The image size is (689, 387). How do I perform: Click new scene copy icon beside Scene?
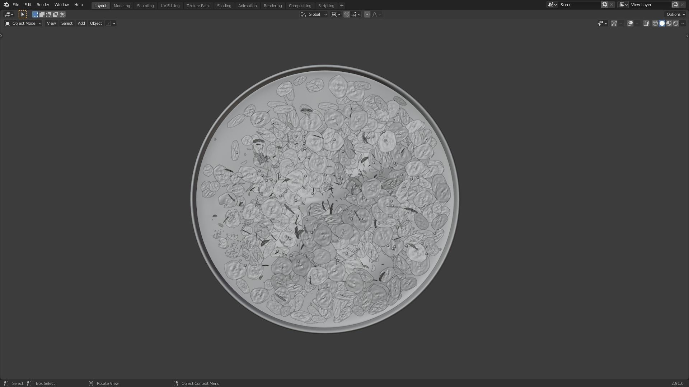point(604,5)
